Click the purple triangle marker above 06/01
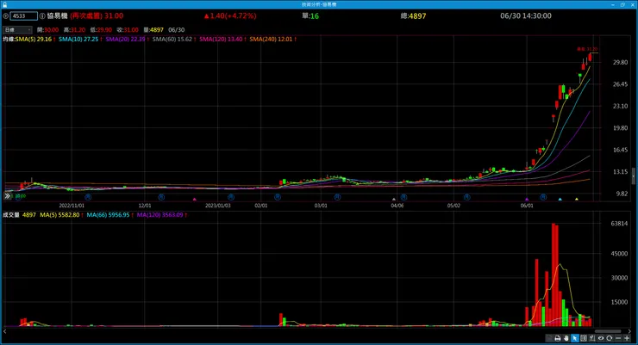 point(527,200)
